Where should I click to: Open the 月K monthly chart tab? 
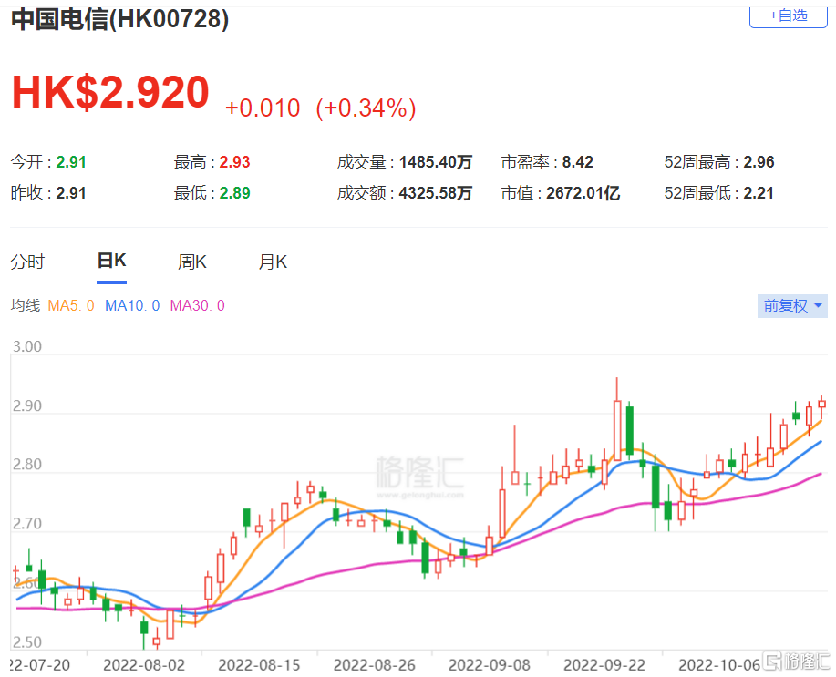point(273,262)
